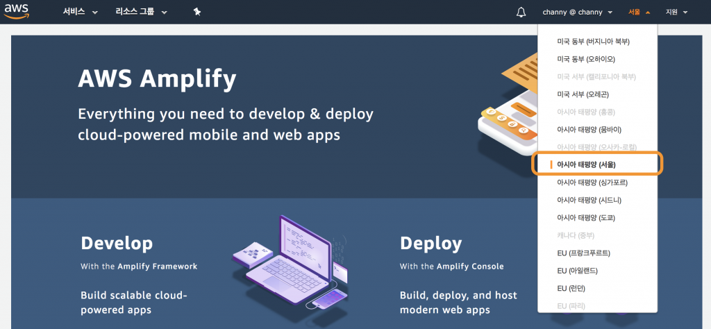The height and width of the screenshot is (329, 711).
Task: Open the channy @ channy account menu
Action: click(577, 12)
